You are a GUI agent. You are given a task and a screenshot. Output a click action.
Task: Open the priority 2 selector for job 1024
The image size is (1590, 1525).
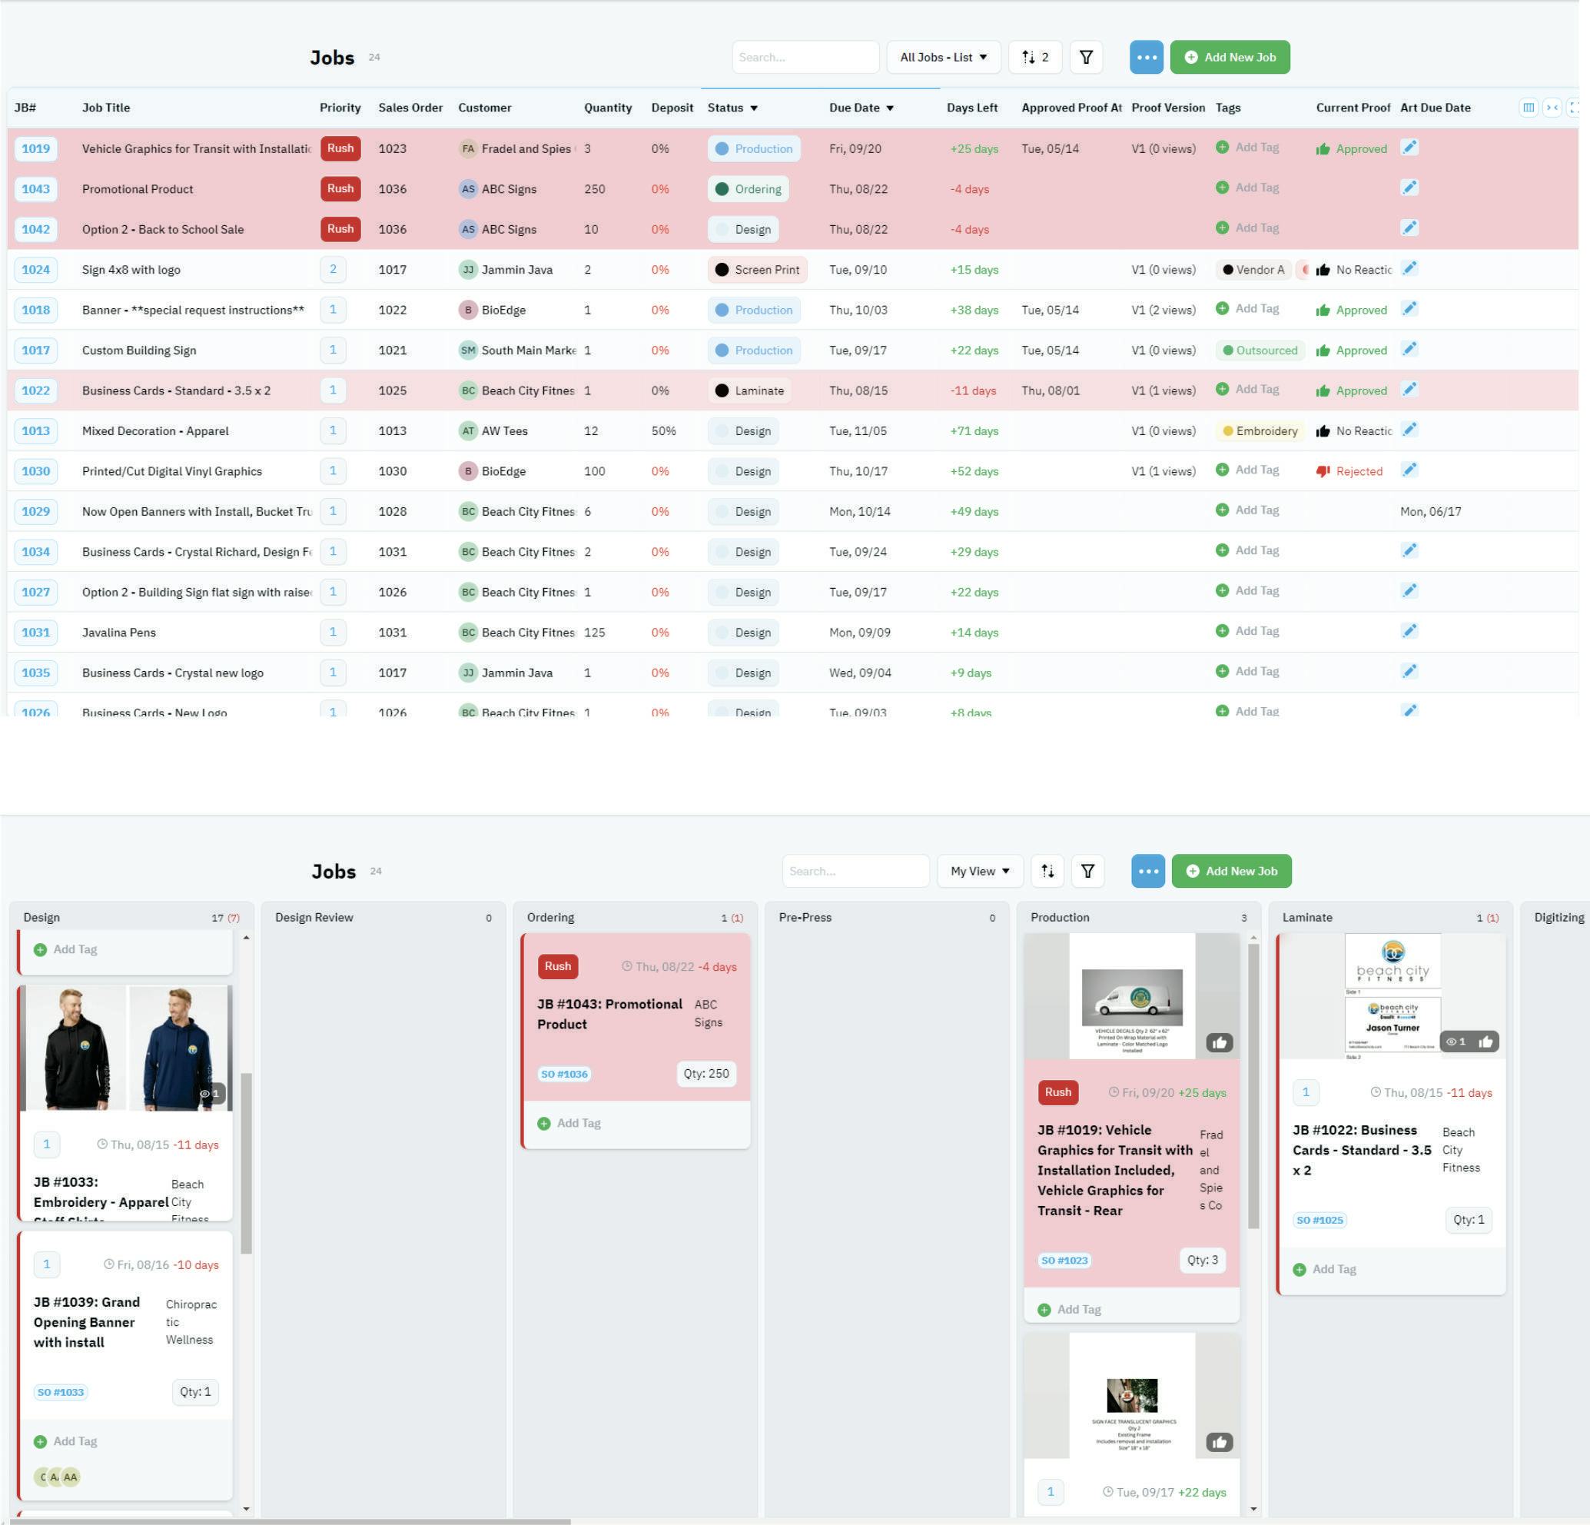click(333, 270)
